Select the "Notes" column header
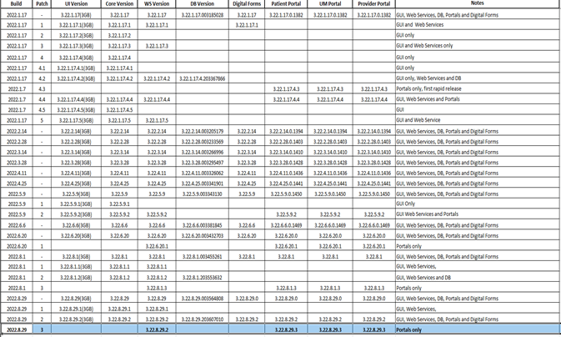The height and width of the screenshot is (337, 561). coord(477,4)
